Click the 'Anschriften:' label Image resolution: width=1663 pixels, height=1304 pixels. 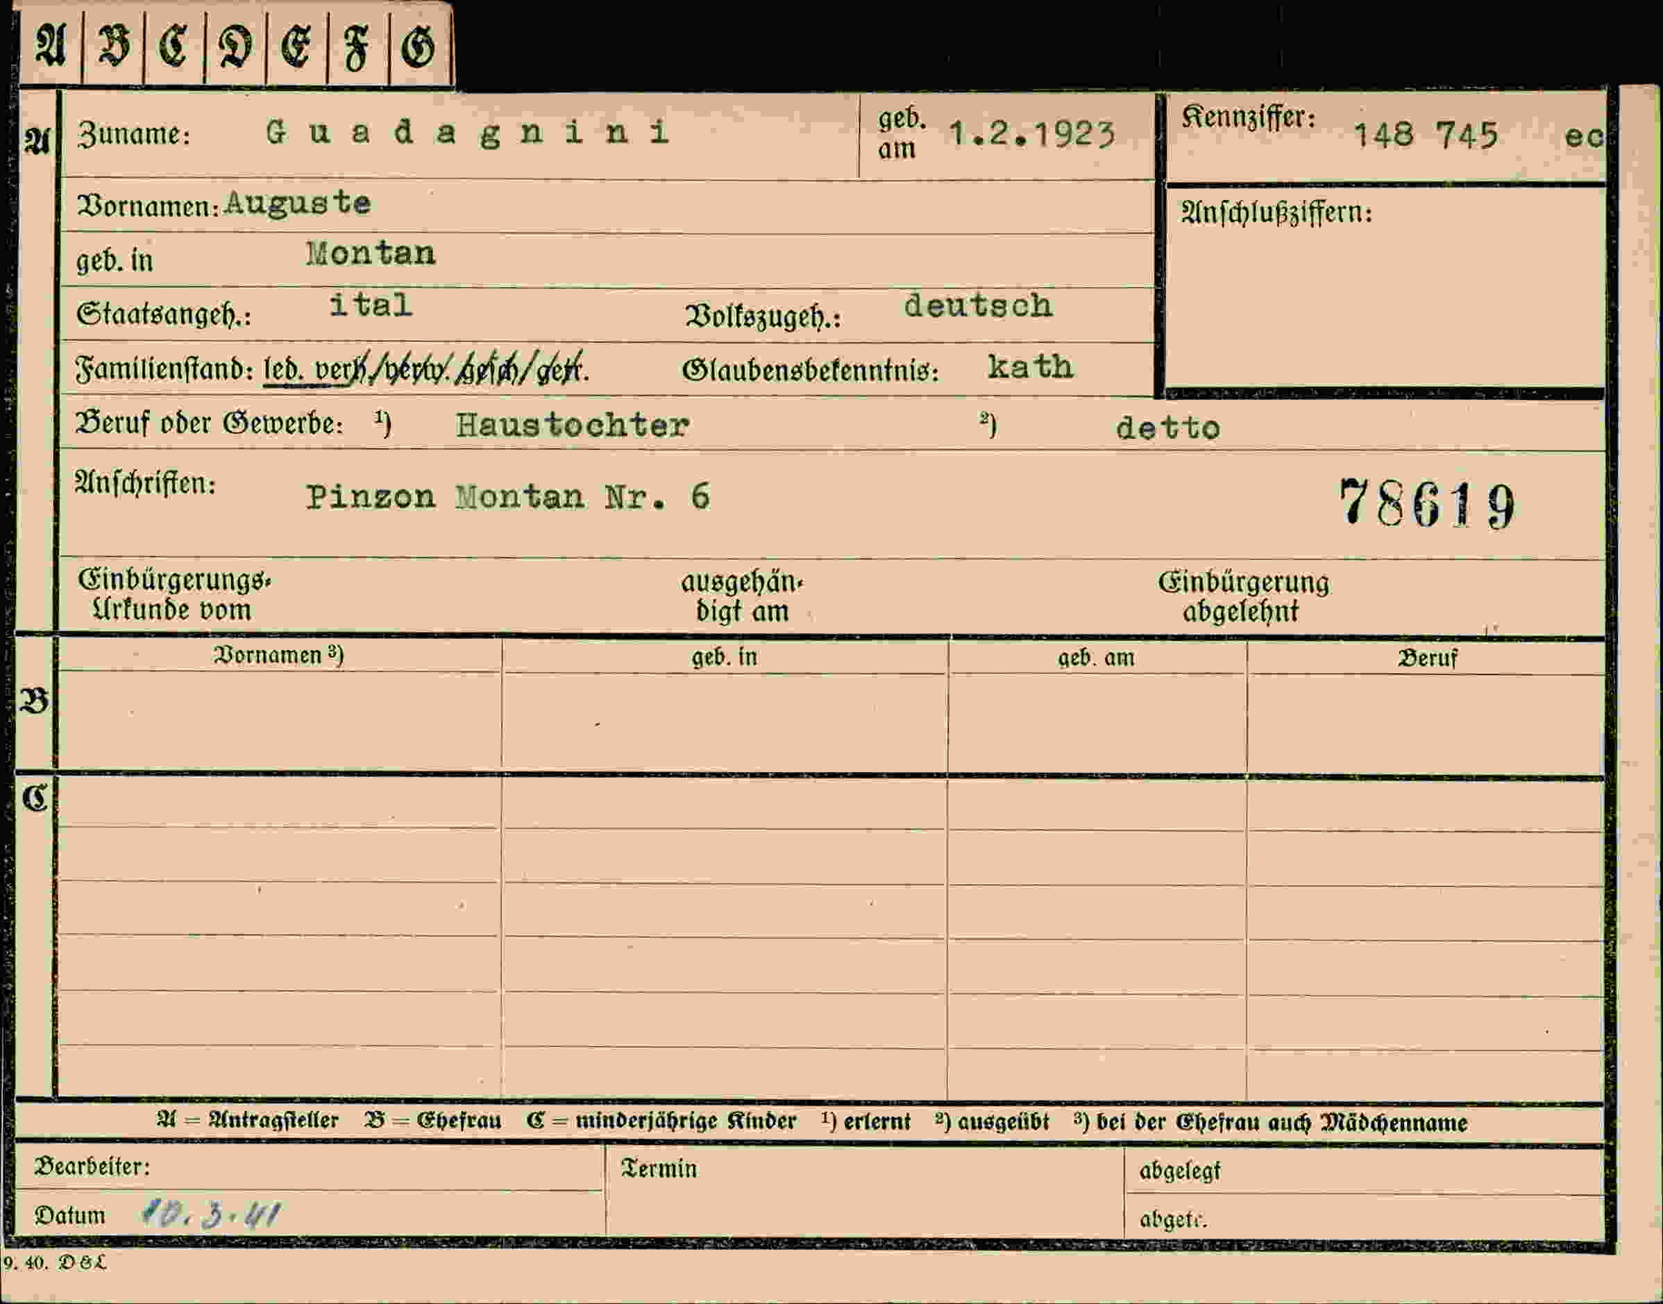coord(145,483)
